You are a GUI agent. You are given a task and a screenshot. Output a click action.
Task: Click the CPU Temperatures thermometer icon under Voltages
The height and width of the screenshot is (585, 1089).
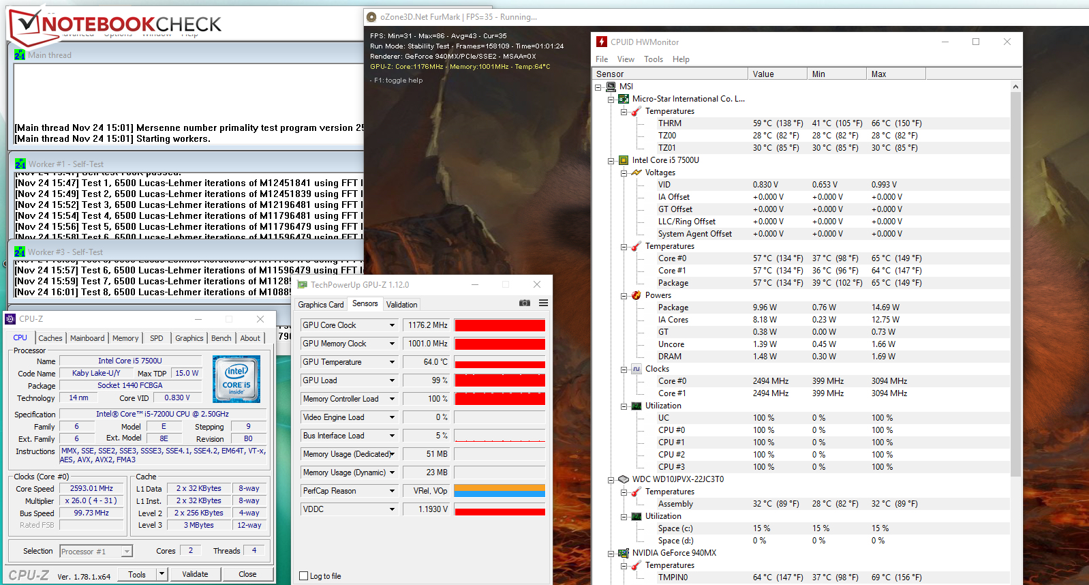636,246
